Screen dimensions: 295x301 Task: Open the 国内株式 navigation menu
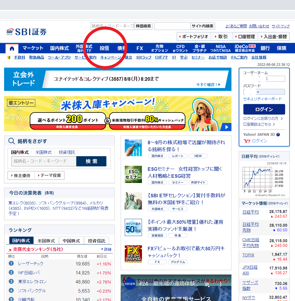point(59,48)
